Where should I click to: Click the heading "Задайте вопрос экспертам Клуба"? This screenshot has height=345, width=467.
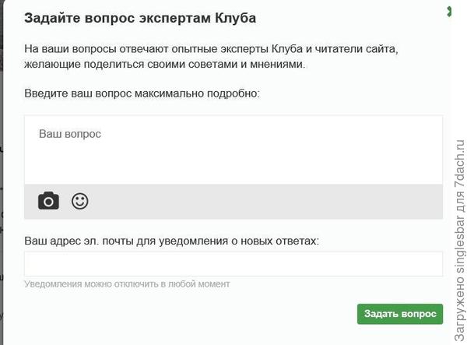pyautogui.click(x=141, y=17)
